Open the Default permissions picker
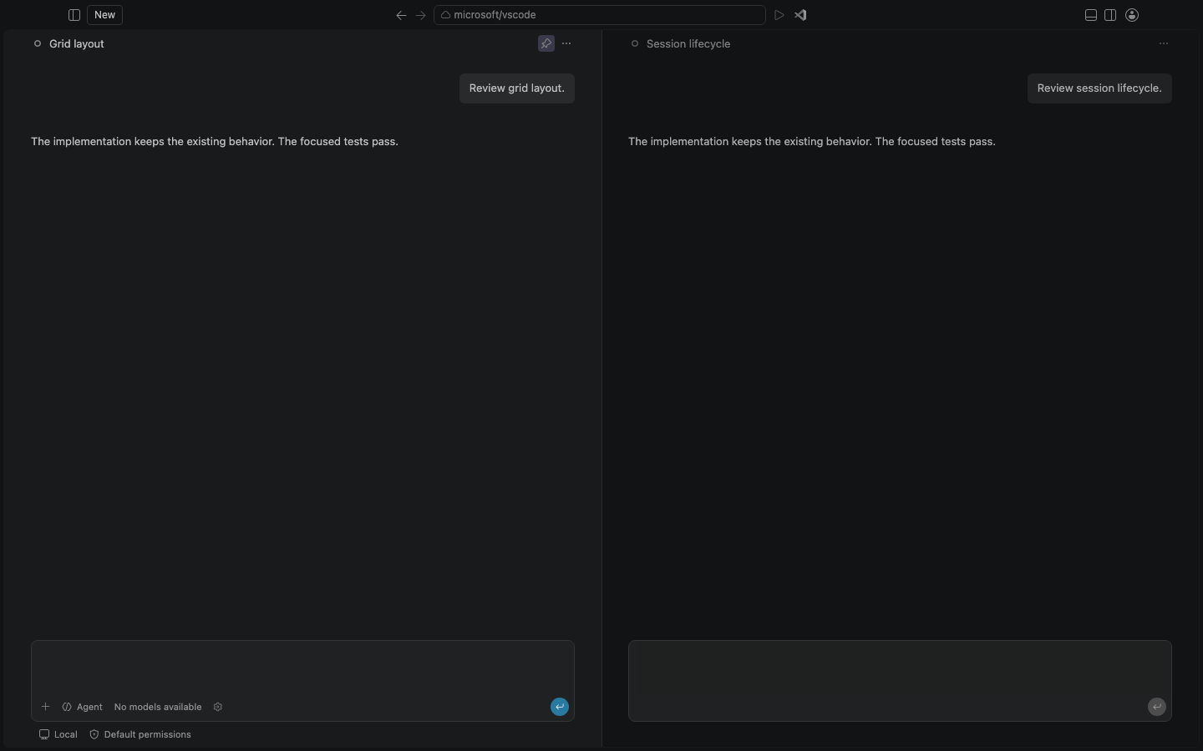1203x751 pixels. point(140,734)
